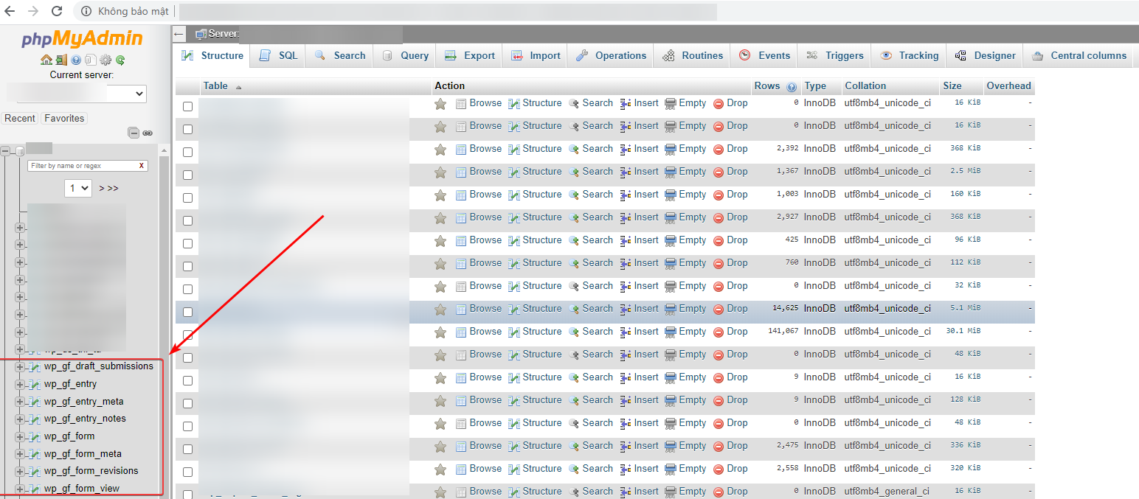Open the Export tab
The height and width of the screenshot is (499, 1139).
pos(469,56)
